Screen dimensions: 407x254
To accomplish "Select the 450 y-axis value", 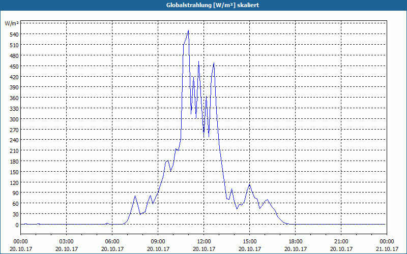I will pyautogui.click(x=14, y=67).
